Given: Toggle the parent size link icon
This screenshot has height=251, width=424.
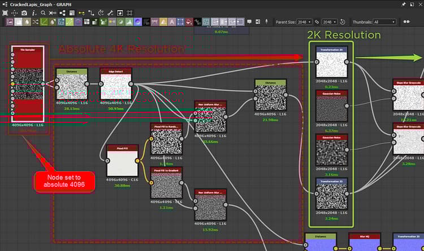Looking at the screenshot, I should tap(318, 22).
